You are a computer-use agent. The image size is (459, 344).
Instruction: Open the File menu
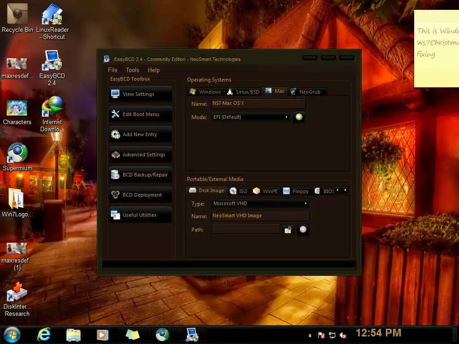pyautogui.click(x=113, y=70)
